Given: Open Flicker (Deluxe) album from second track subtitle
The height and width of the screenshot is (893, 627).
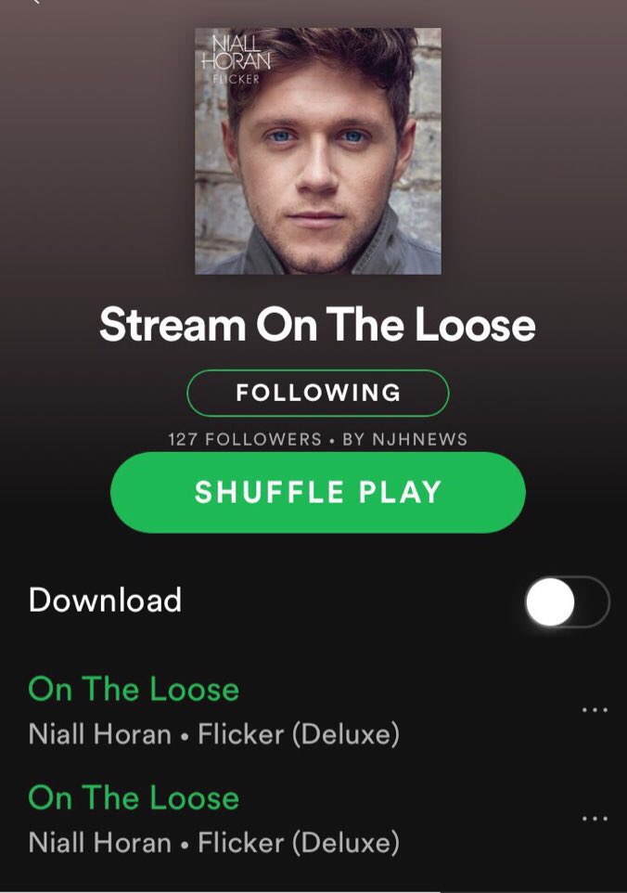Looking at the screenshot, I should [x=299, y=842].
